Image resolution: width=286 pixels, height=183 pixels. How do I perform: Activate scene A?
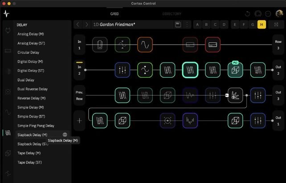[197, 25]
